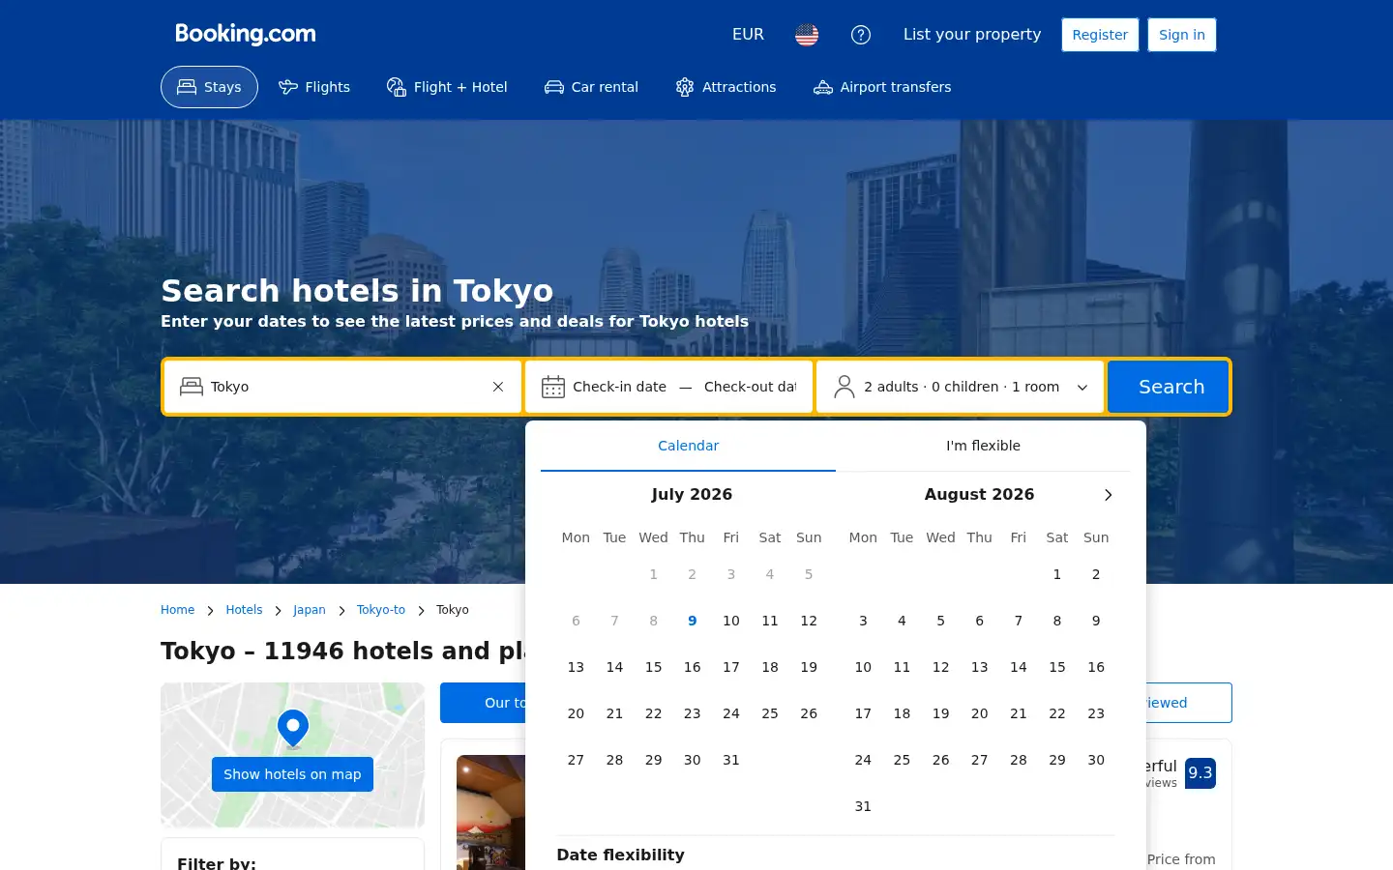This screenshot has width=1393, height=870.
Task: Select August 26 in the calendar
Action: [x=940, y=760]
